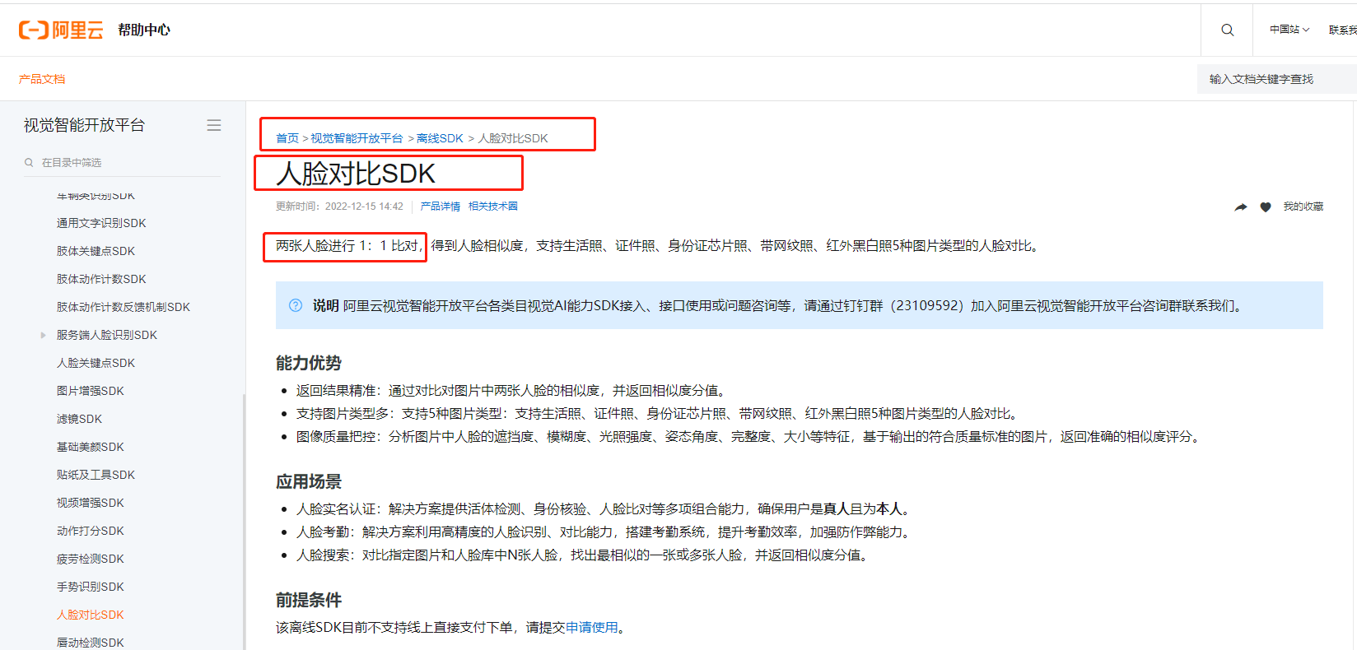
Task: Focus the 在目录中筛选 filter field
Action: tap(122, 163)
